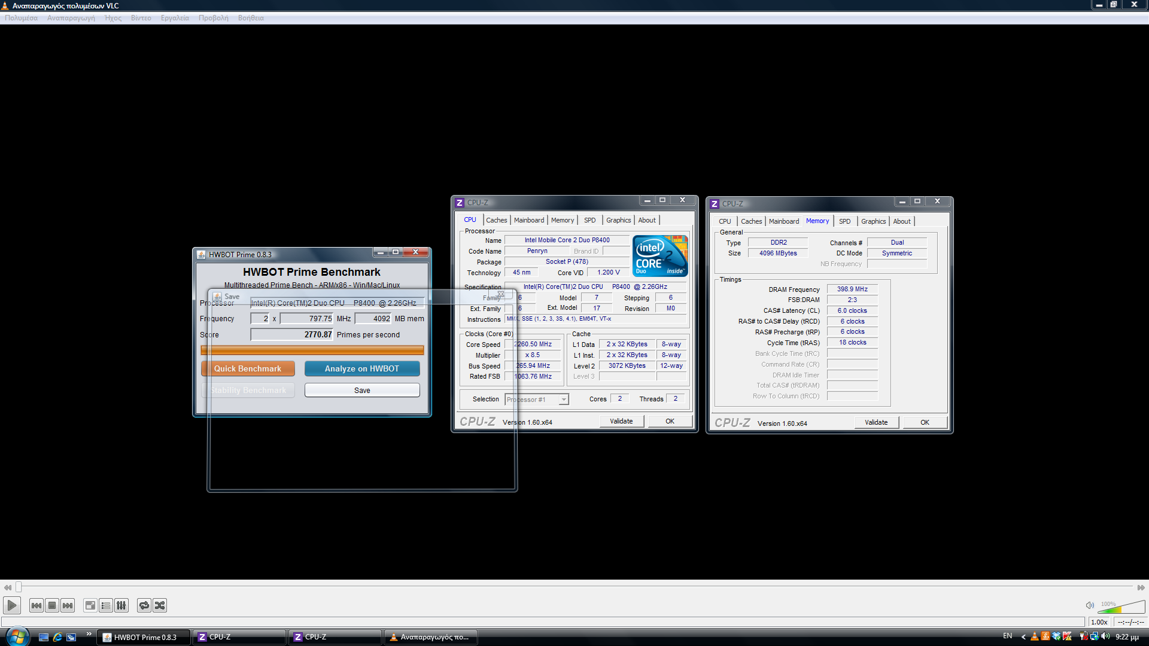Image resolution: width=1149 pixels, height=646 pixels.
Task: Switch to Mainboard tab in right CPU-Z
Action: [x=784, y=221]
